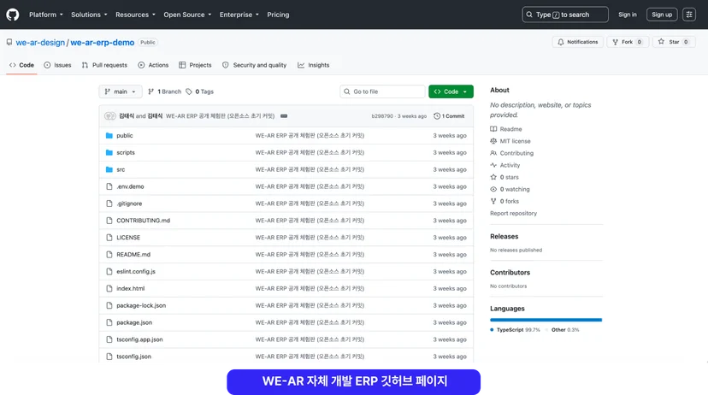Open the tsconfig.app.json file
This screenshot has width=708, height=395.
coord(139,339)
